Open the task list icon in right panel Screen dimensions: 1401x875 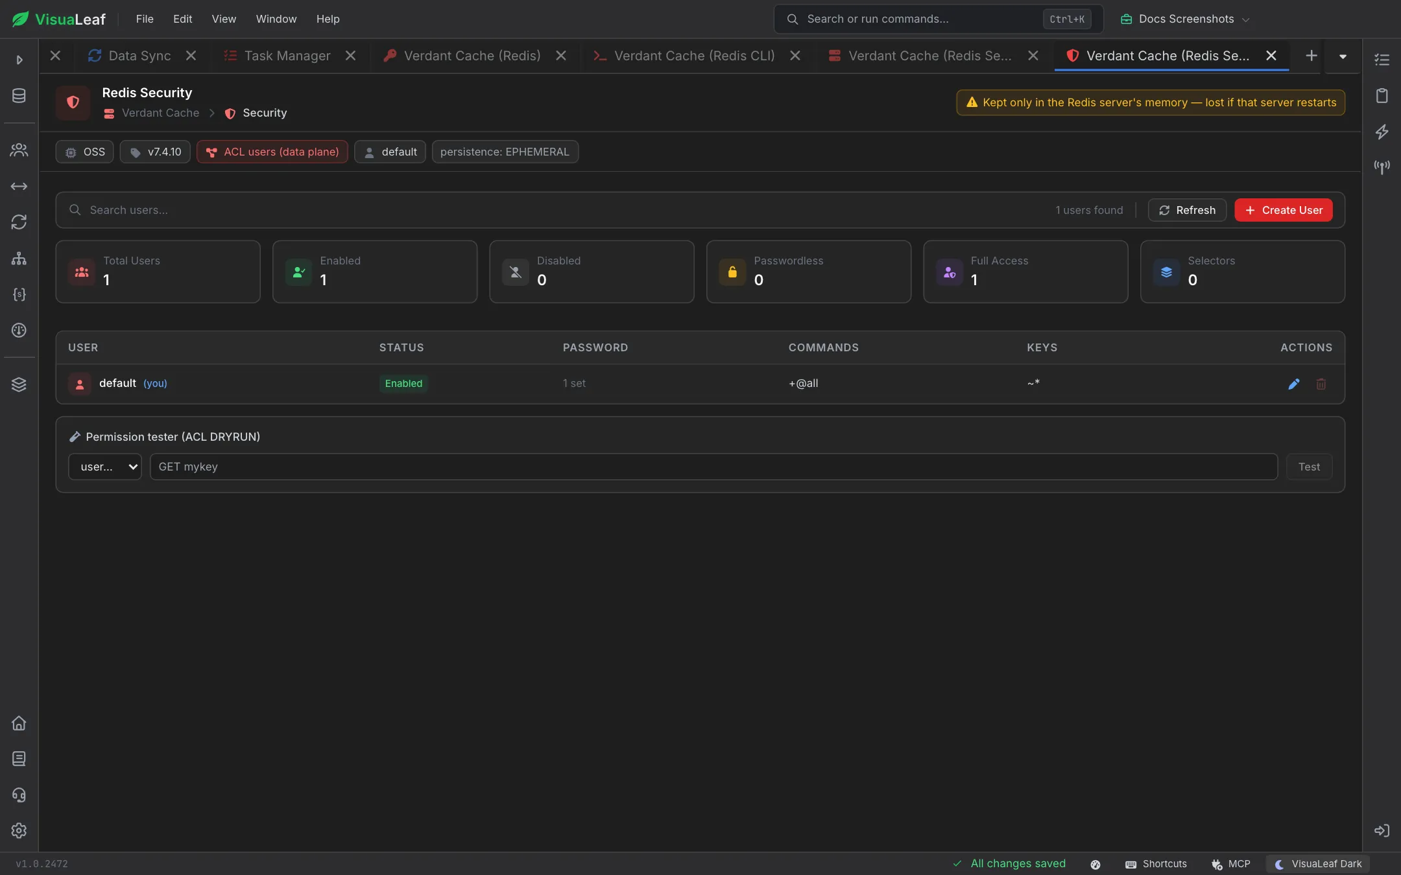pyautogui.click(x=1382, y=60)
